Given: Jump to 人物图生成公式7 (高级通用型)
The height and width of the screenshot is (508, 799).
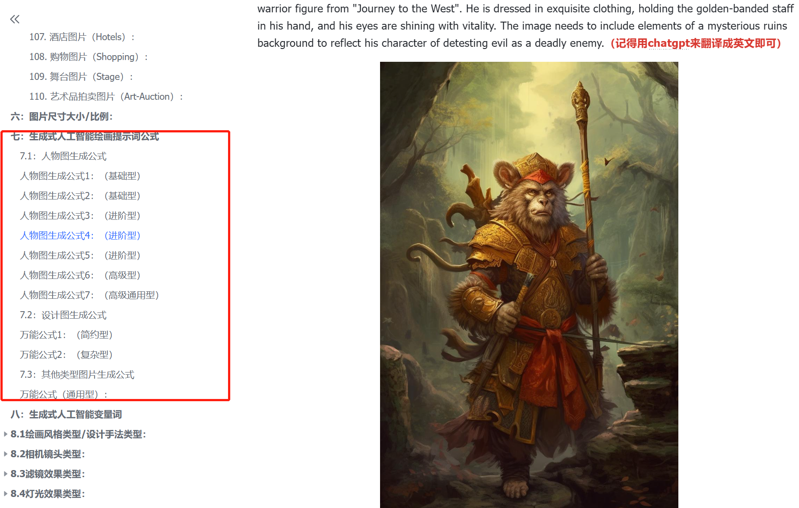Looking at the screenshot, I should click(89, 295).
